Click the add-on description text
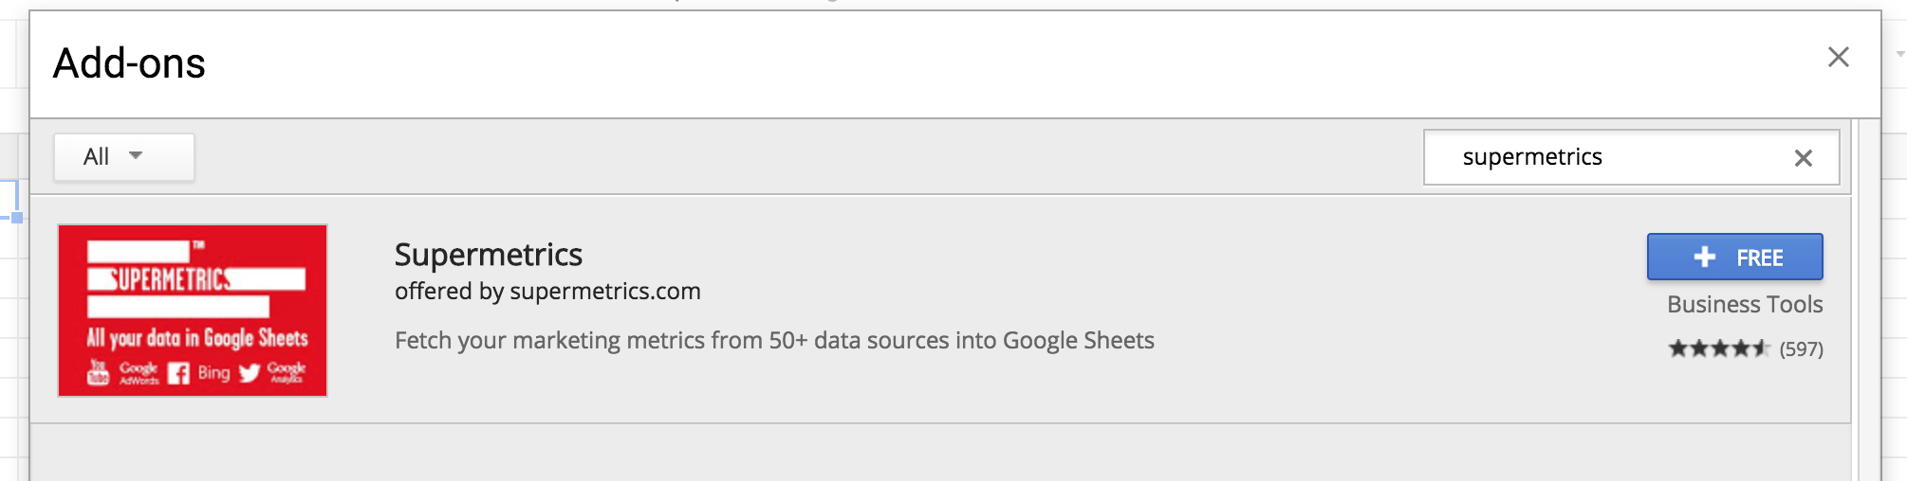Screen dimensions: 1907x481 pos(773,341)
